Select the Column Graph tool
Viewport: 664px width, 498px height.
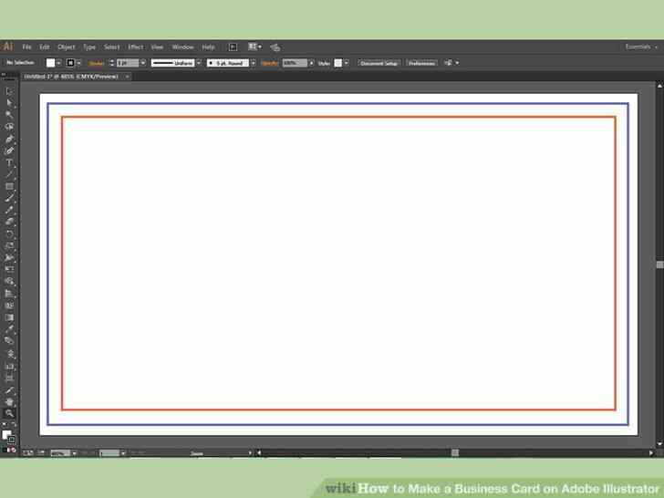(9, 366)
